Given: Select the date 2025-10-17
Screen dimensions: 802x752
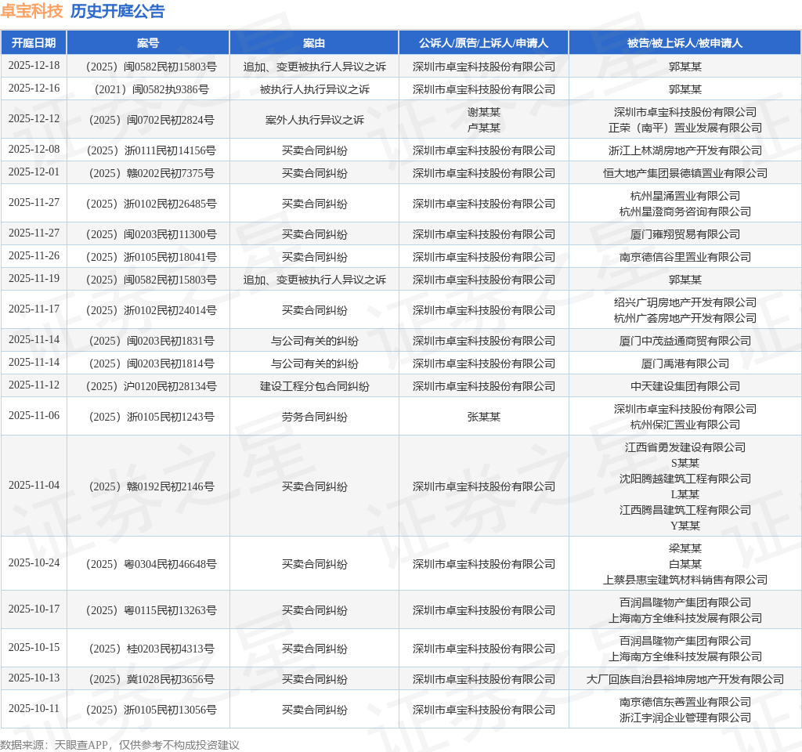Looking at the screenshot, I should click(34, 609).
